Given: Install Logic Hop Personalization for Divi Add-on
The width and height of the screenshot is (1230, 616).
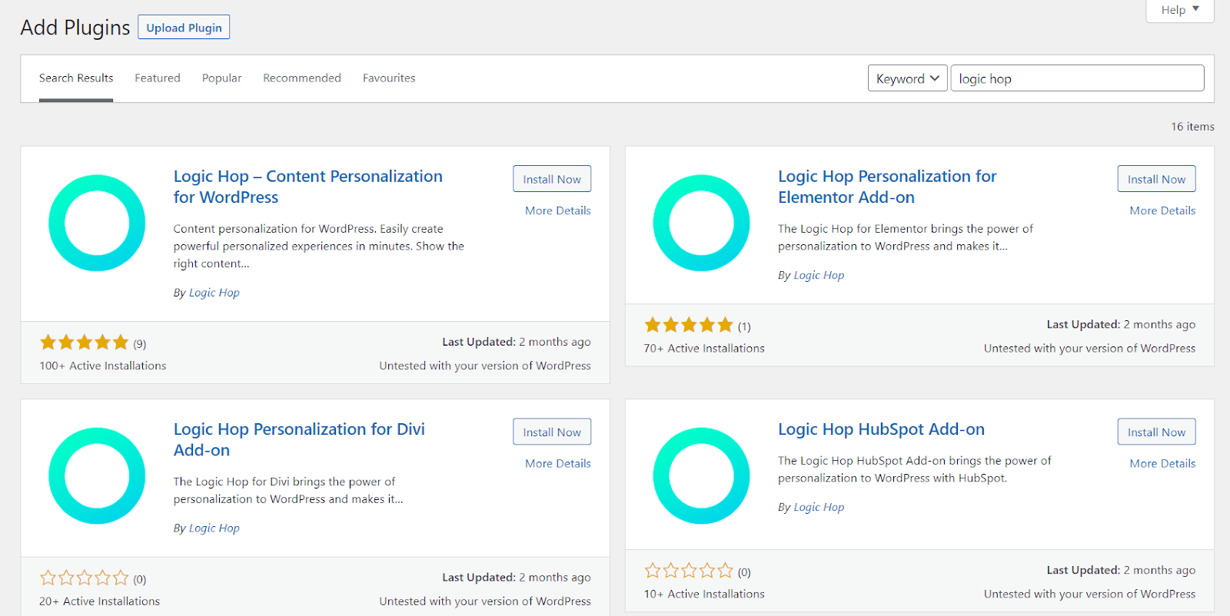Looking at the screenshot, I should pos(552,432).
